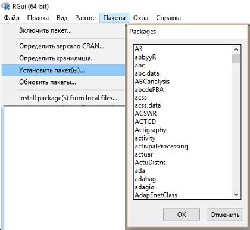Viewport: 250px width, 230px height.
Task: Open the Вид menu
Action: [x=62, y=18]
